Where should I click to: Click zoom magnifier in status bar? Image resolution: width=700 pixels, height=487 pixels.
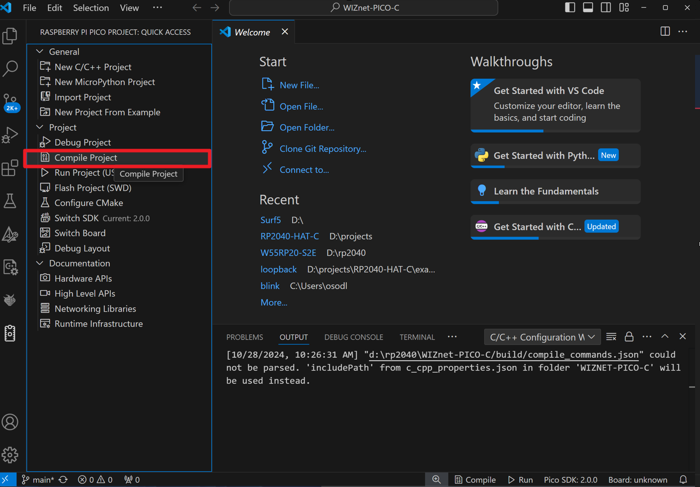coord(436,480)
